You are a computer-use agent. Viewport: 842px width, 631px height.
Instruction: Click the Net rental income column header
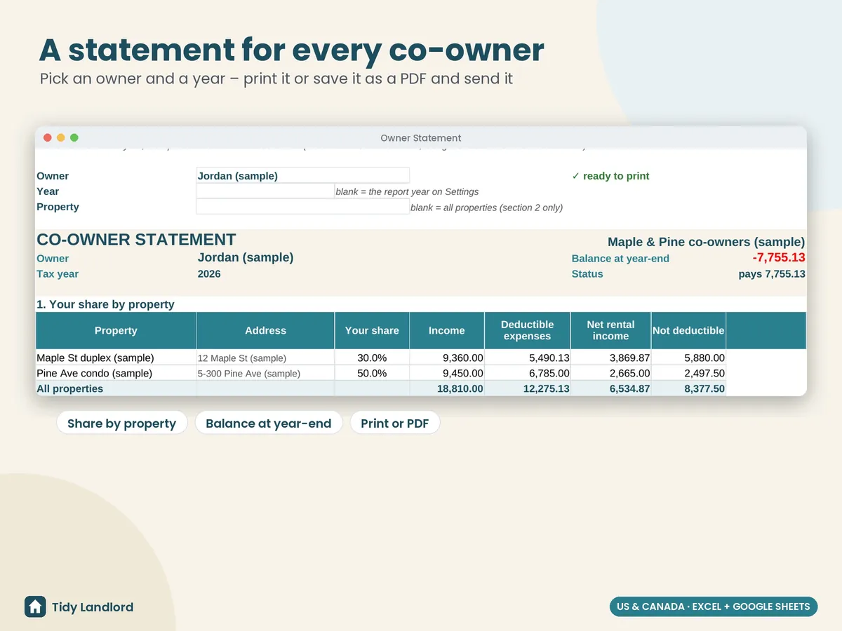pos(610,330)
